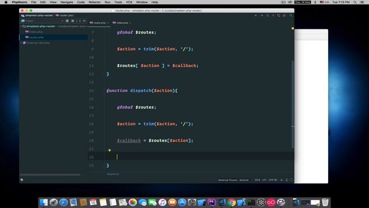Click the editor vertical scrollbar
Image resolution: width=369 pixels, height=208 pixels.
292,104
